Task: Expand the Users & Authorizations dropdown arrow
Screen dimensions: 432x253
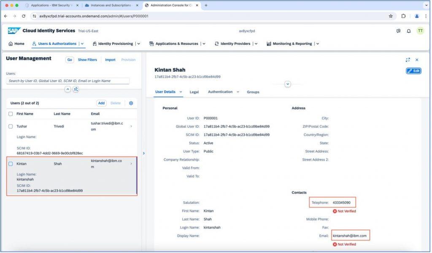Action: pos(82,44)
